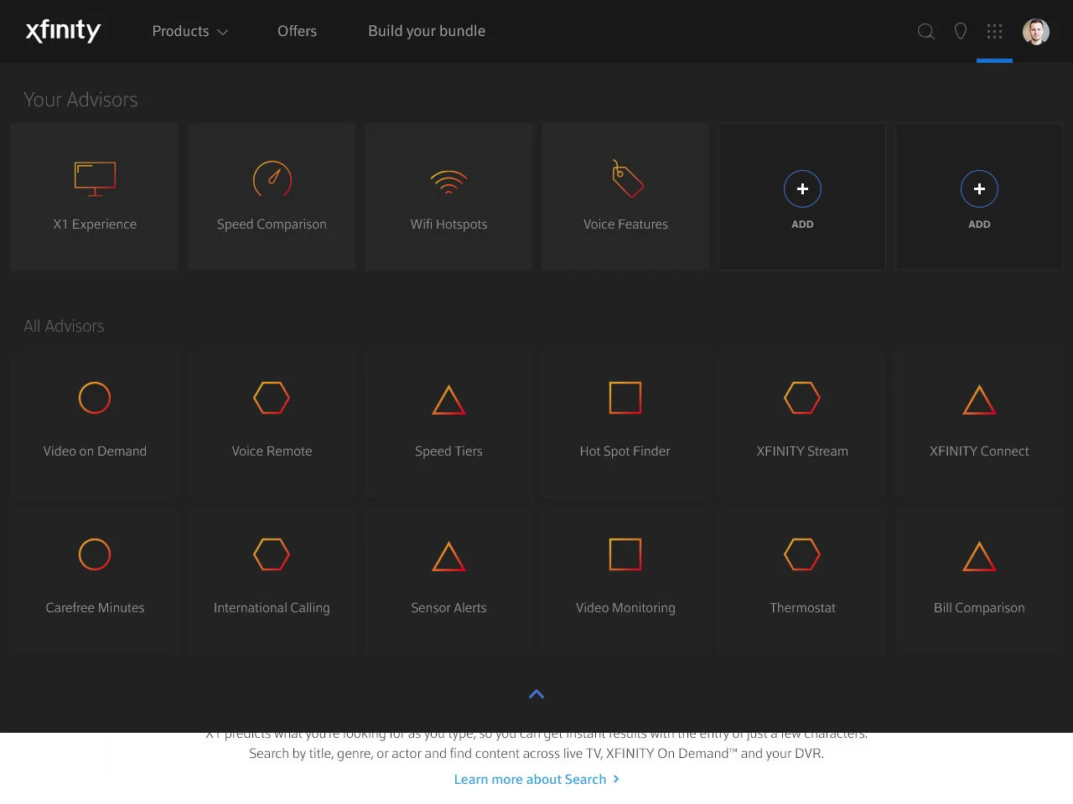Viewport: 1073px width, 804px height.
Task: Select the Video Monitoring square icon
Action: point(625,554)
